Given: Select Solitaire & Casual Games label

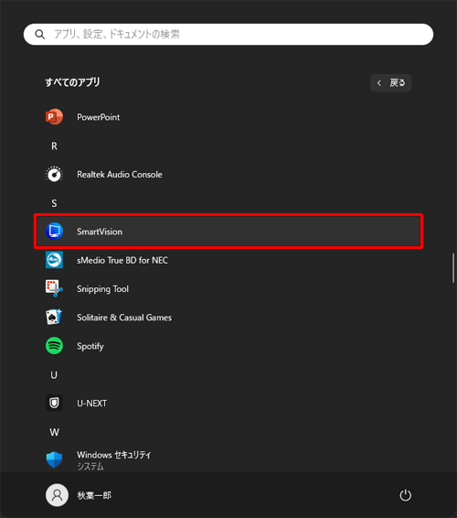Looking at the screenshot, I should 124,318.
